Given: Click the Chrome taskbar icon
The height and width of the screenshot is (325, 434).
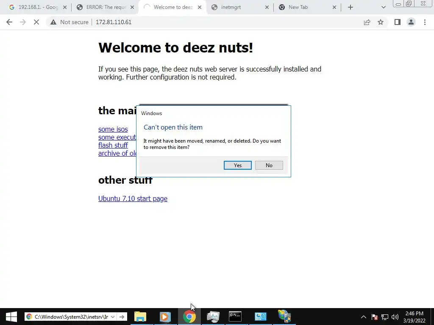Looking at the screenshot, I should click(x=189, y=317).
